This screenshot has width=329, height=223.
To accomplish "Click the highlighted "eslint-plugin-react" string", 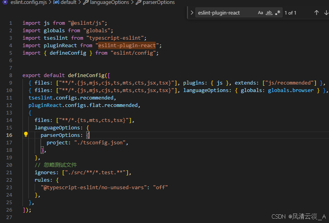I will pyautogui.click(x=127, y=46).
